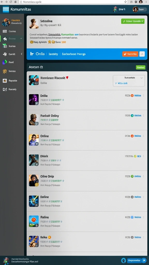Expand the Boms sidebar chevron
The image size is (149, 265).
click(x=21, y=39)
